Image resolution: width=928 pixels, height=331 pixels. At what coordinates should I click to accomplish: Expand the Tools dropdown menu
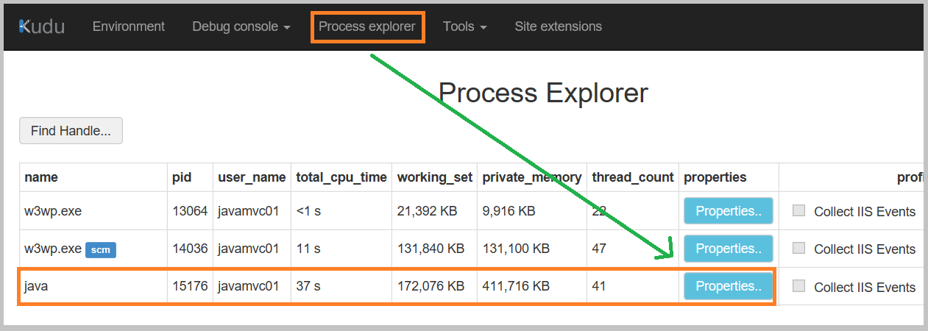(464, 26)
